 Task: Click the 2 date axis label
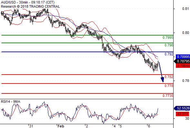tap(87, 126)
